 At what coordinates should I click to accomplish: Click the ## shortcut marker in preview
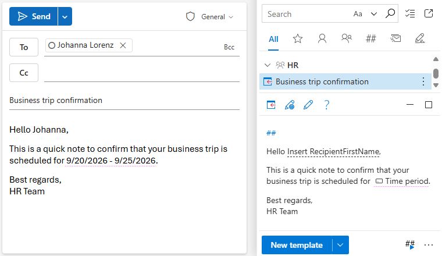coord(271,133)
